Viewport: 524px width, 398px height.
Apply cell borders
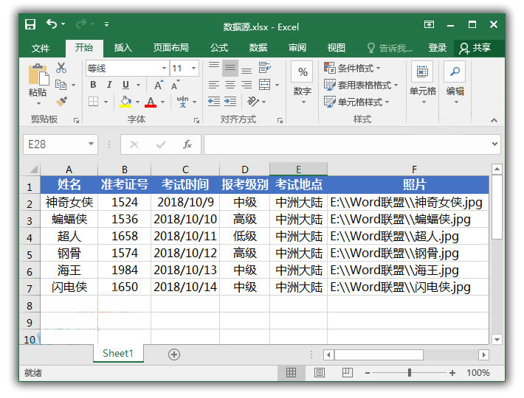coord(93,102)
